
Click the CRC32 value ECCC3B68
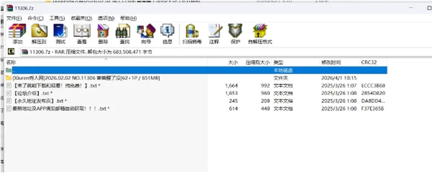coord(373,85)
